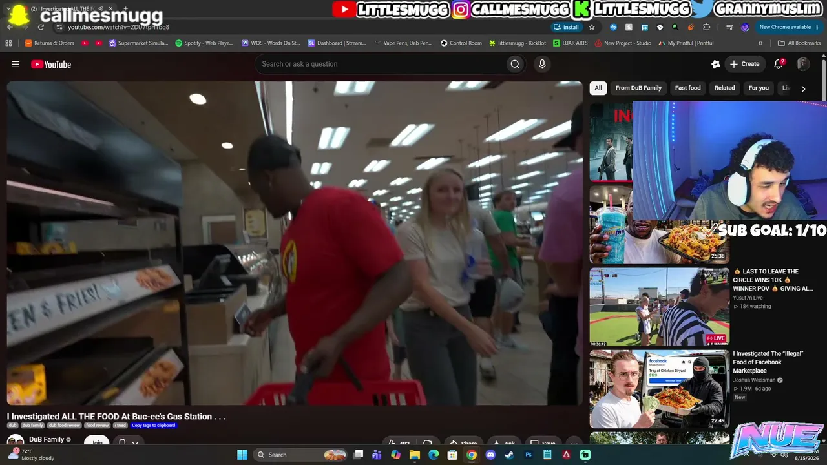827x465 pixels.
Task: Select the All filter chip
Action: click(x=598, y=88)
